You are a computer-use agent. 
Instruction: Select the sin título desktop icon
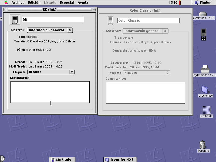[206, 110]
